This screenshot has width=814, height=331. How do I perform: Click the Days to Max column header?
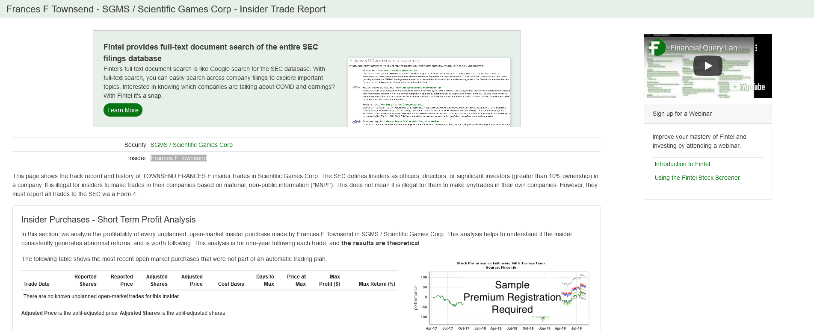(x=265, y=280)
